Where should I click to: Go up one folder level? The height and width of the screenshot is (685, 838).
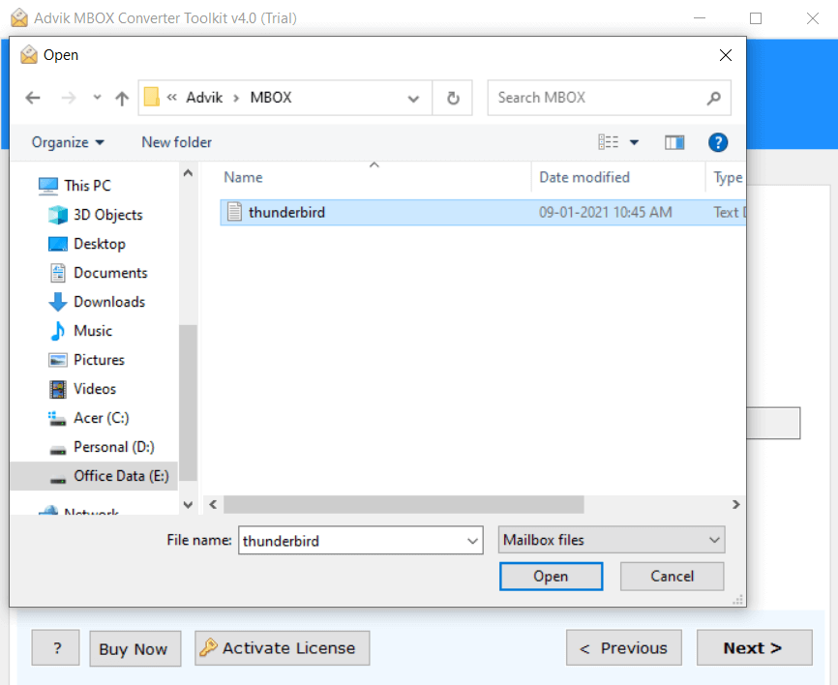pos(122,98)
